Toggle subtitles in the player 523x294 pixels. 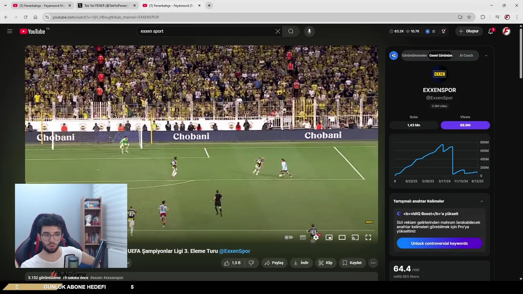click(303, 237)
